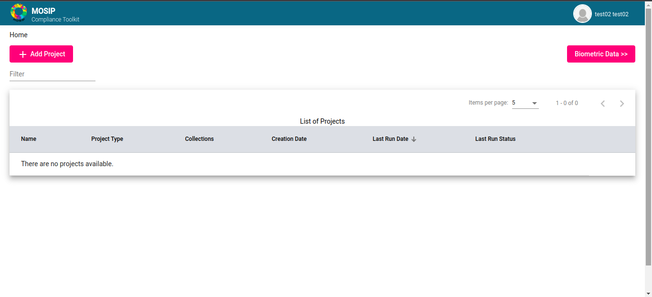Click the scrollbar down arrow
The height and width of the screenshot is (297, 652).
tap(648, 293)
